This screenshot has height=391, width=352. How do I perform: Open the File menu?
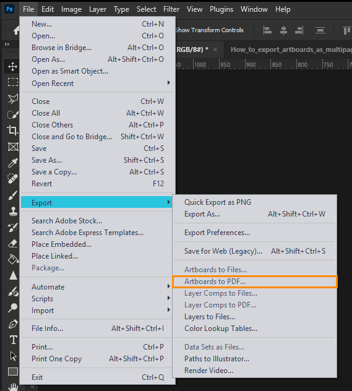click(x=28, y=9)
